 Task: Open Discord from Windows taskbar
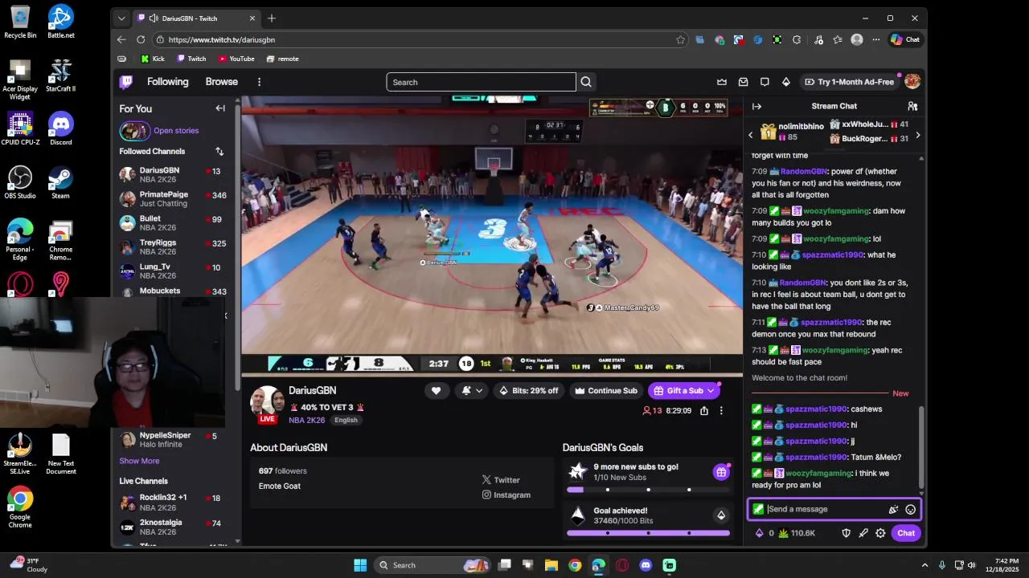point(646,565)
